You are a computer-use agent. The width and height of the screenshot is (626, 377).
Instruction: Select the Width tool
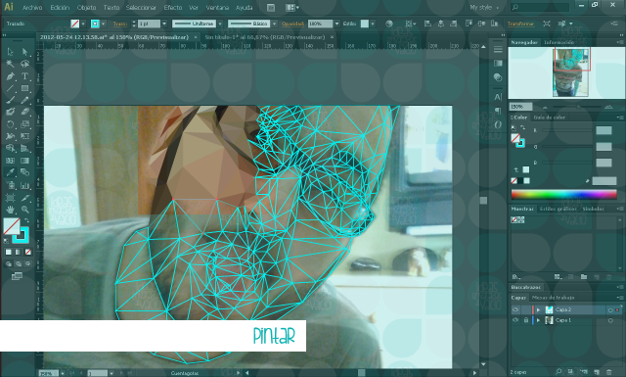click(x=10, y=136)
